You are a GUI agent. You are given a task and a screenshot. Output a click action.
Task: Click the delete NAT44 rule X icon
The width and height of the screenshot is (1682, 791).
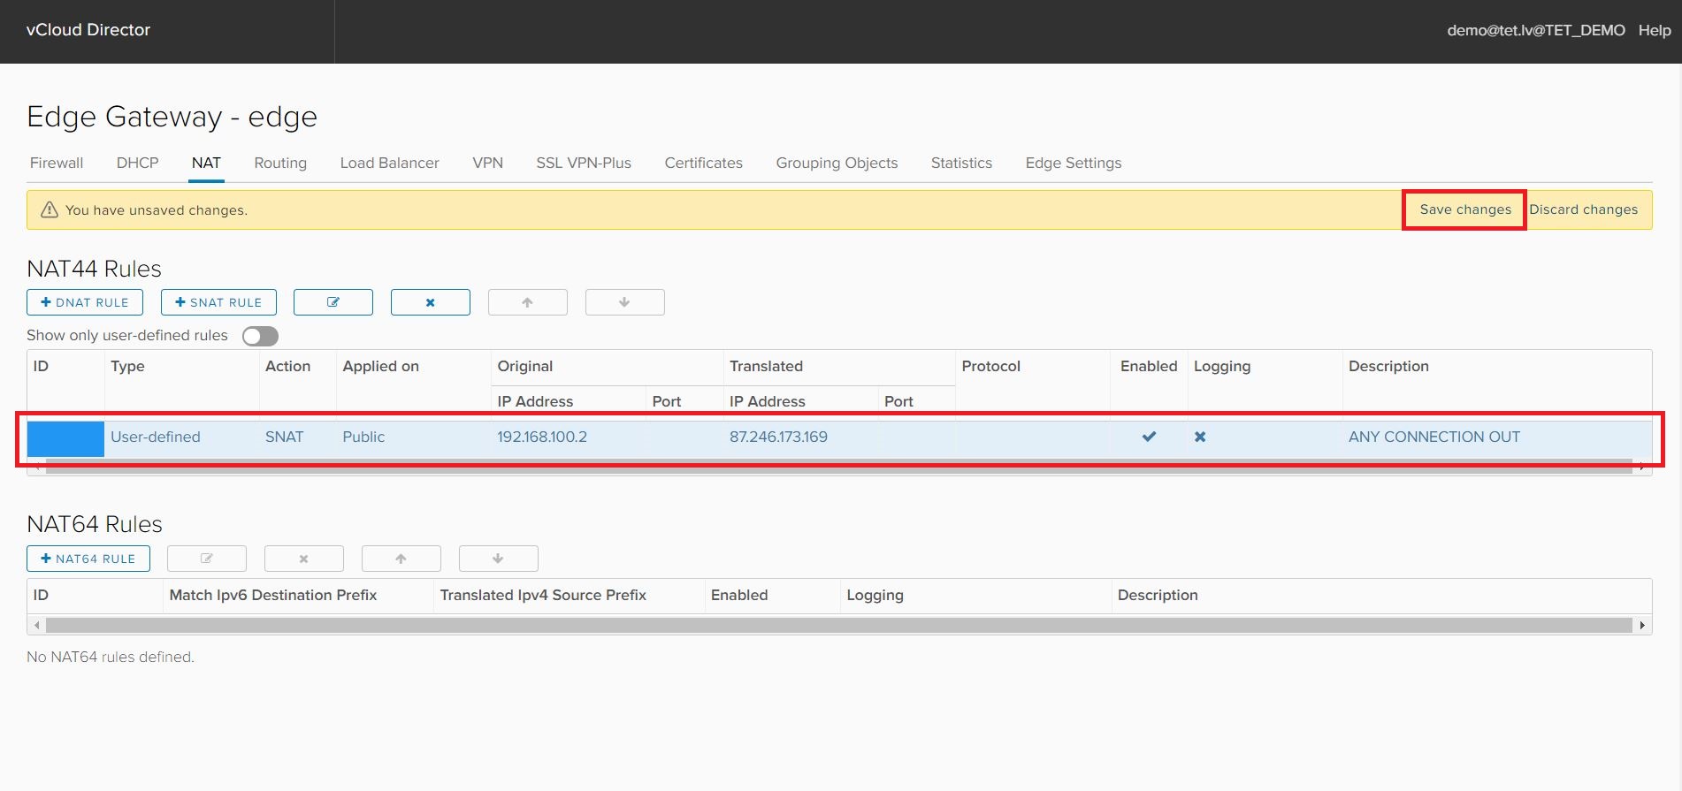[x=431, y=302]
